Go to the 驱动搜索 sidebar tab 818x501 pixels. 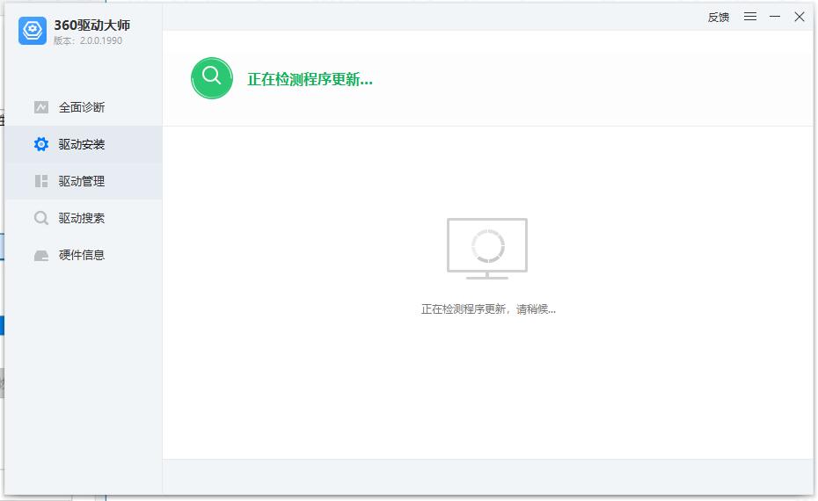(84, 218)
